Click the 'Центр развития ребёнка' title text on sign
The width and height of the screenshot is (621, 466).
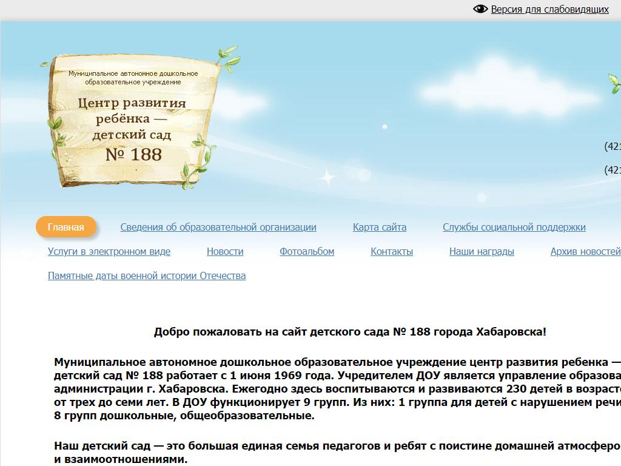tap(132, 109)
